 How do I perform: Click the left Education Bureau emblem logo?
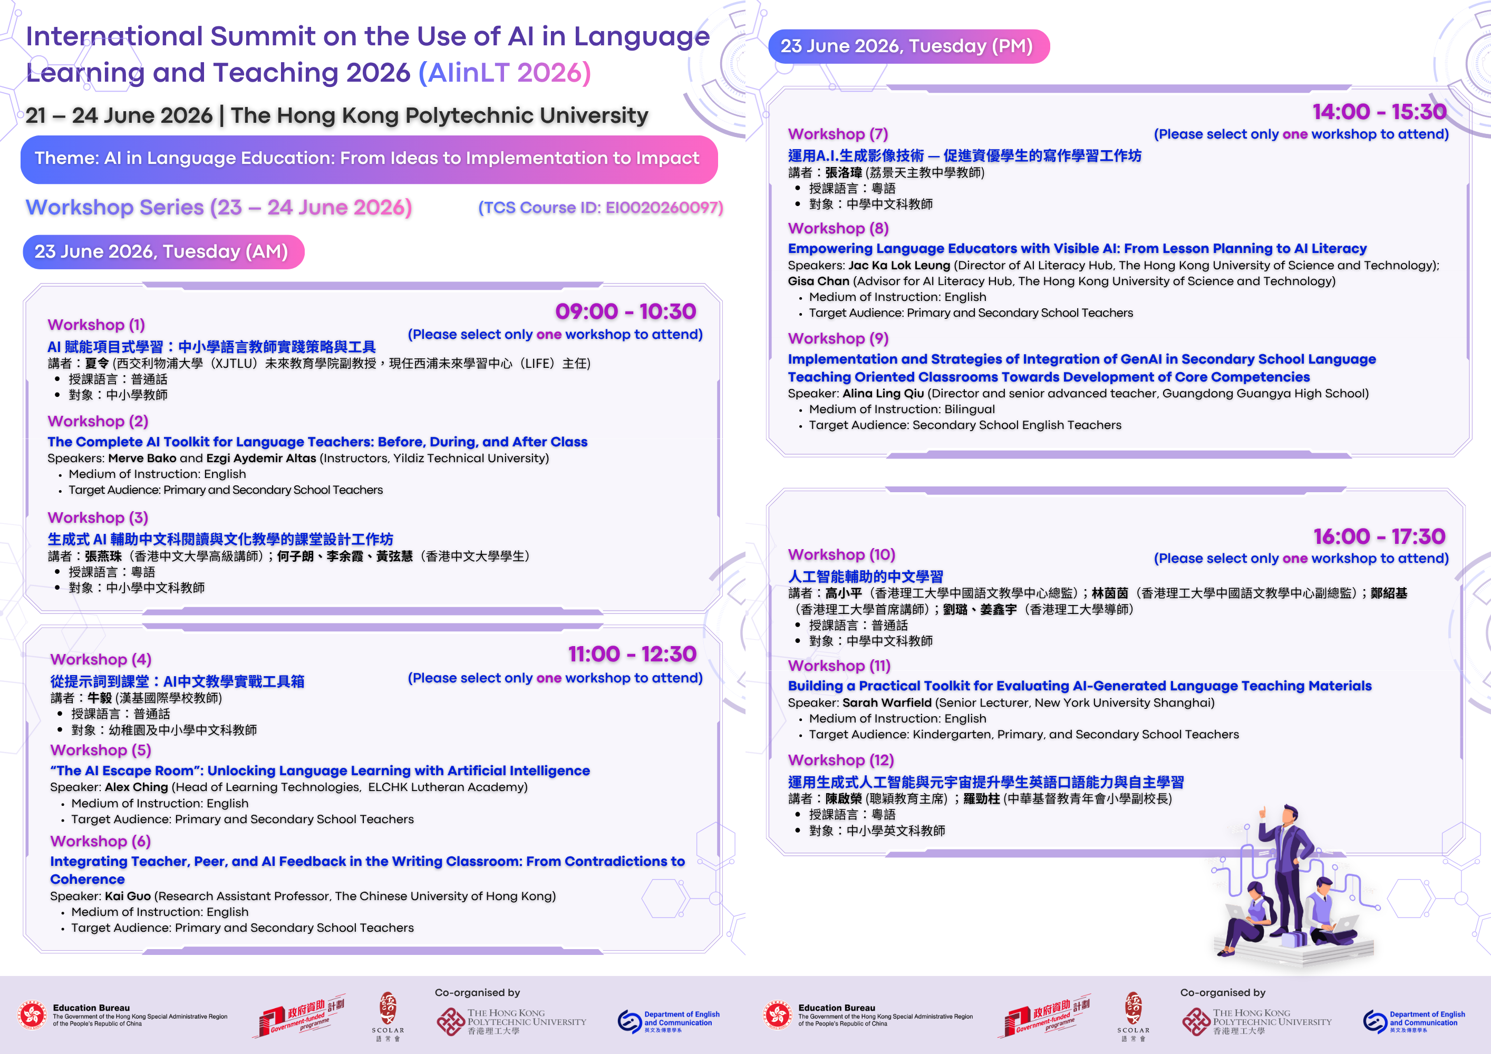[x=32, y=1015]
